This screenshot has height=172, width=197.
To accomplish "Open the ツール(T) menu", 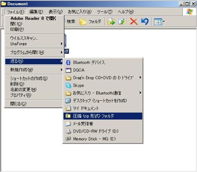I will 105,12.
